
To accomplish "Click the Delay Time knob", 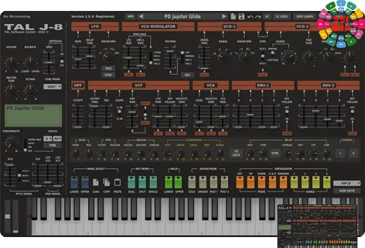I will click(x=263, y=153).
